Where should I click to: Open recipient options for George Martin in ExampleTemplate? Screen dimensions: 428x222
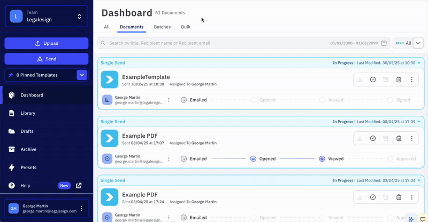169,100
